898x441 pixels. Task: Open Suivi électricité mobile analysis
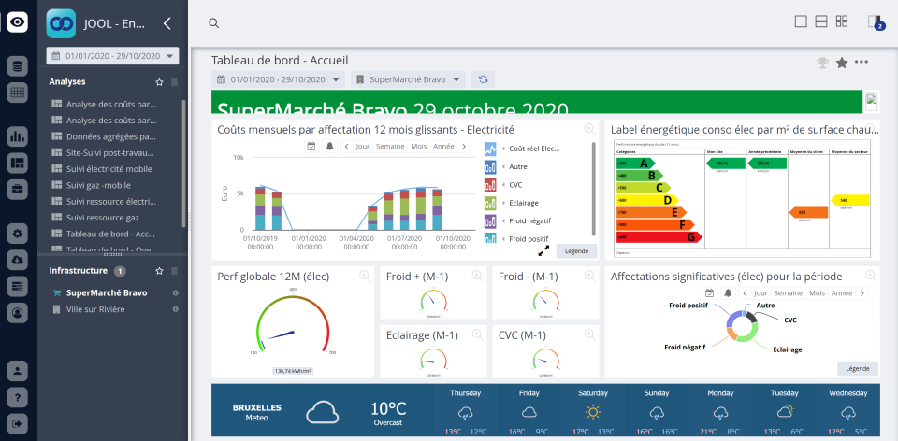click(109, 168)
